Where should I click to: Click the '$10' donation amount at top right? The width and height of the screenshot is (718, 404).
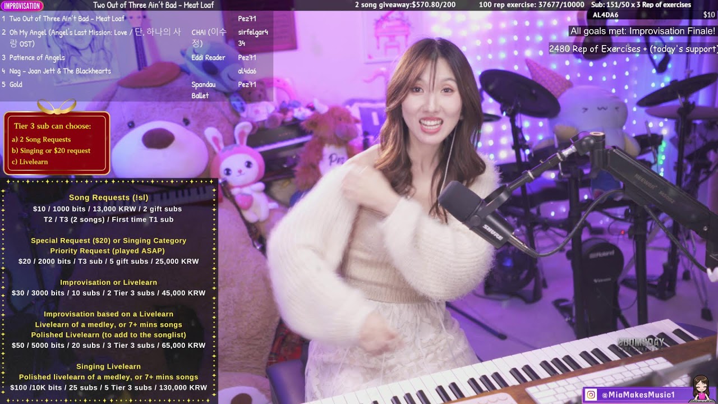click(x=709, y=15)
